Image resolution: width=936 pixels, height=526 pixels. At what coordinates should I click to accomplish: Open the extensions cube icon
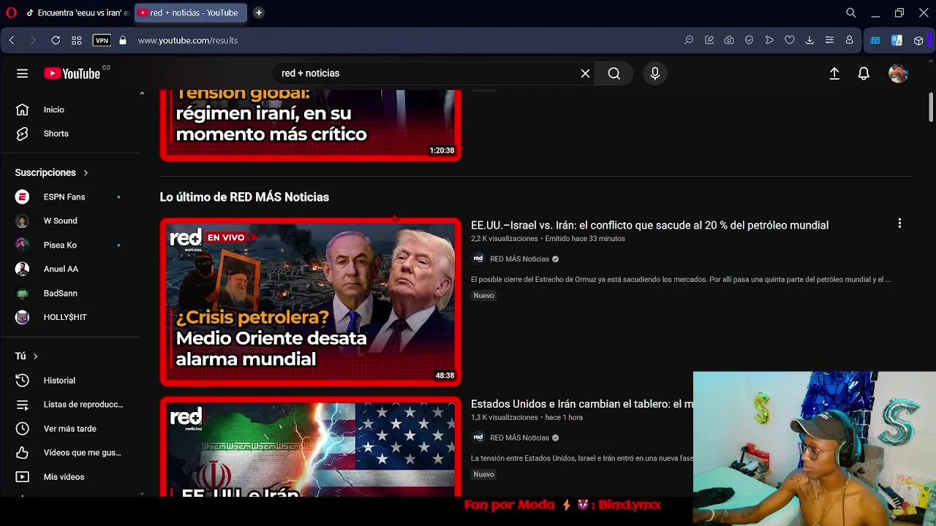point(918,40)
